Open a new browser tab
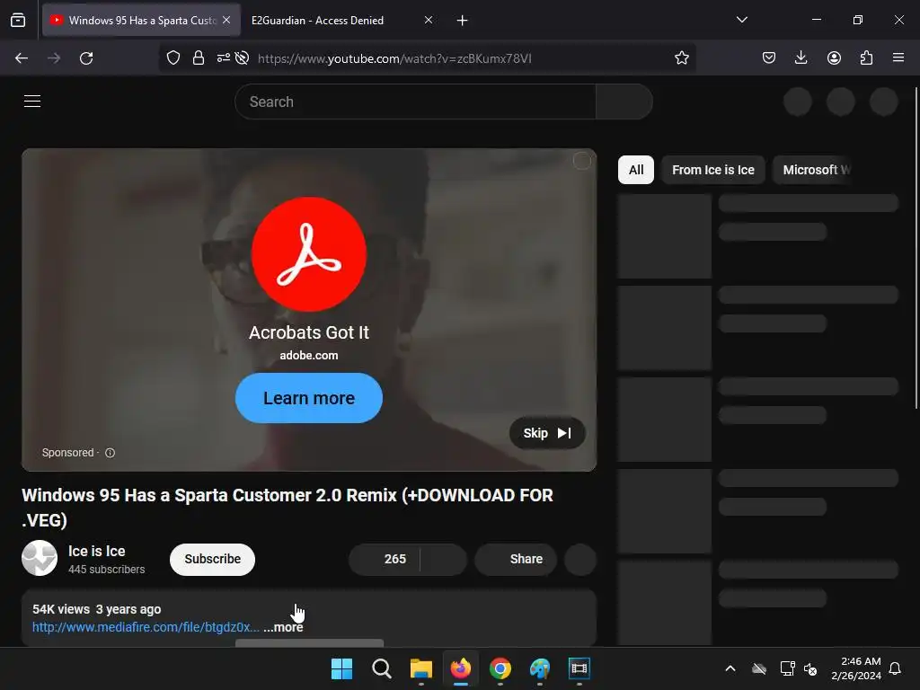The image size is (920, 690). pos(463,21)
